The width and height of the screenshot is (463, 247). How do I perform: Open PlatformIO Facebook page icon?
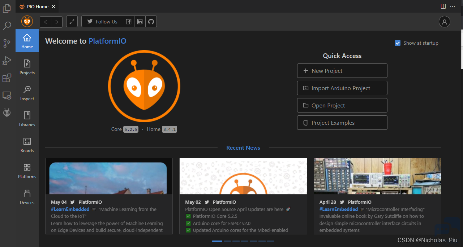click(x=129, y=22)
